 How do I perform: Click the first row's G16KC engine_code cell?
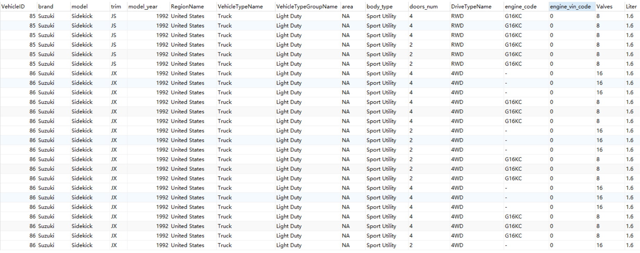click(513, 16)
